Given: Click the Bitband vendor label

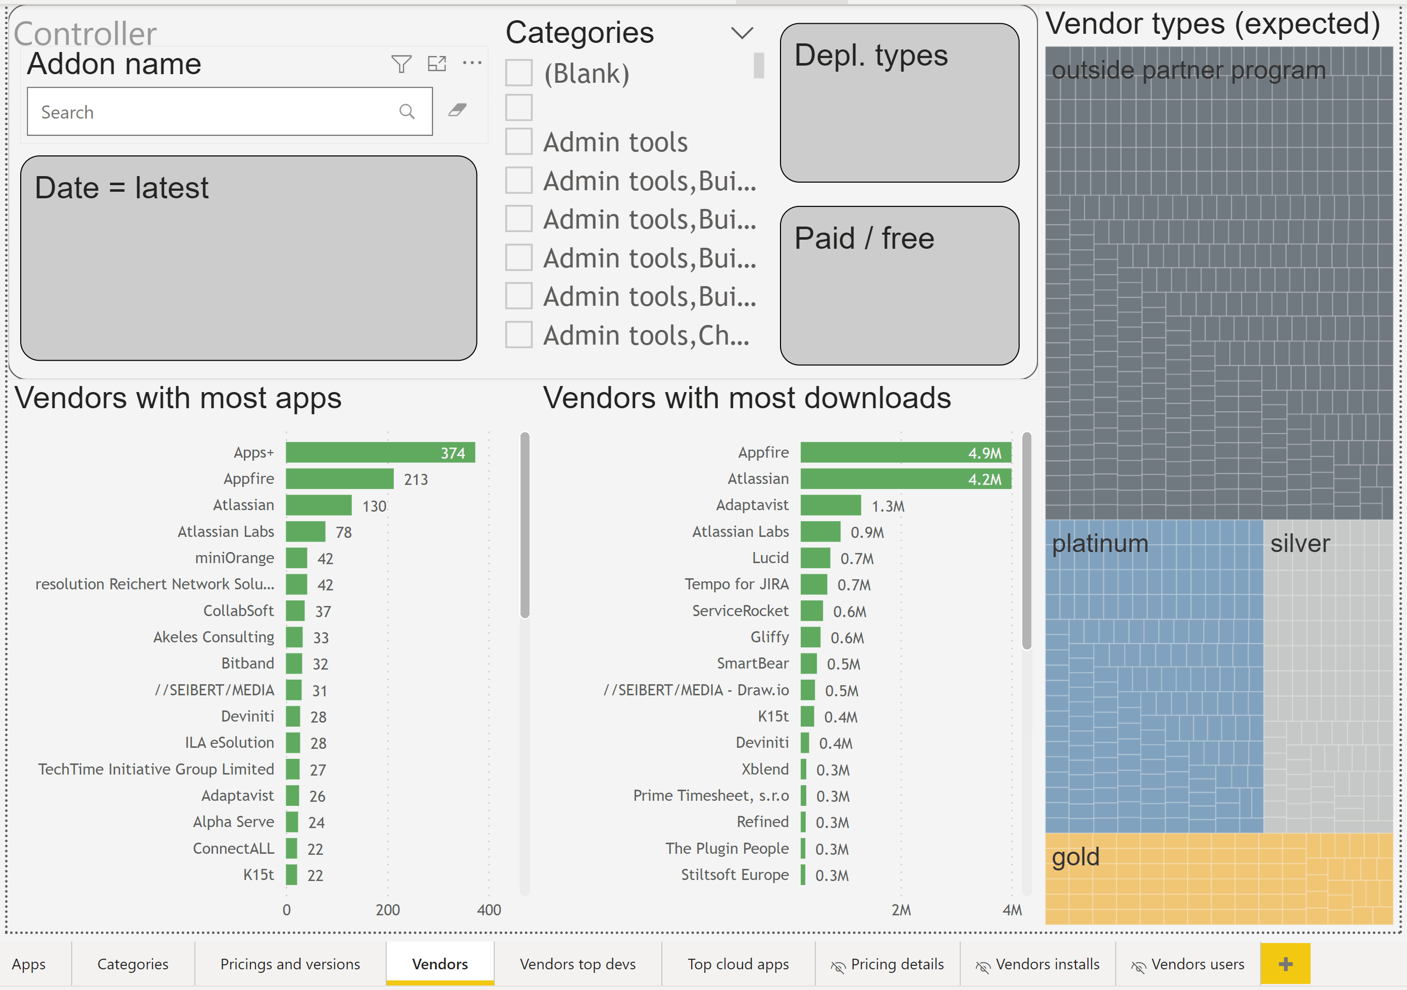Looking at the screenshot, I should (x=247, y=664).
